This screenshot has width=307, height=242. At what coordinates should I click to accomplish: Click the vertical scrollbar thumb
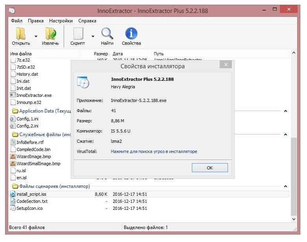[294, 176]
